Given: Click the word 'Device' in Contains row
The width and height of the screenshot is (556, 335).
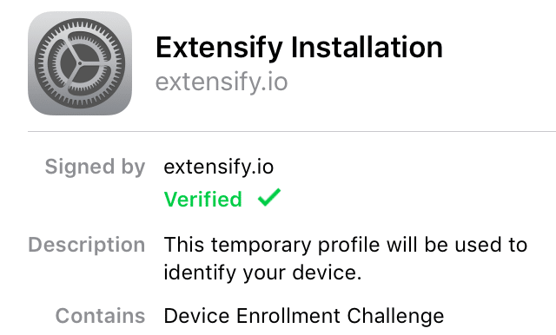Looking at the screenshot, I should coord(197,316).
